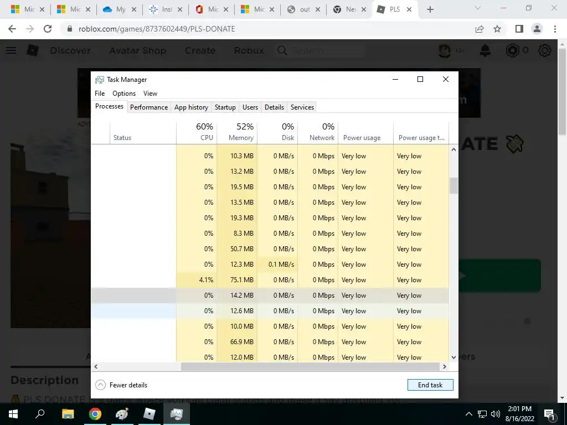Open Task Manager View menu
The image size is (567, 425).
coord(150,94)
